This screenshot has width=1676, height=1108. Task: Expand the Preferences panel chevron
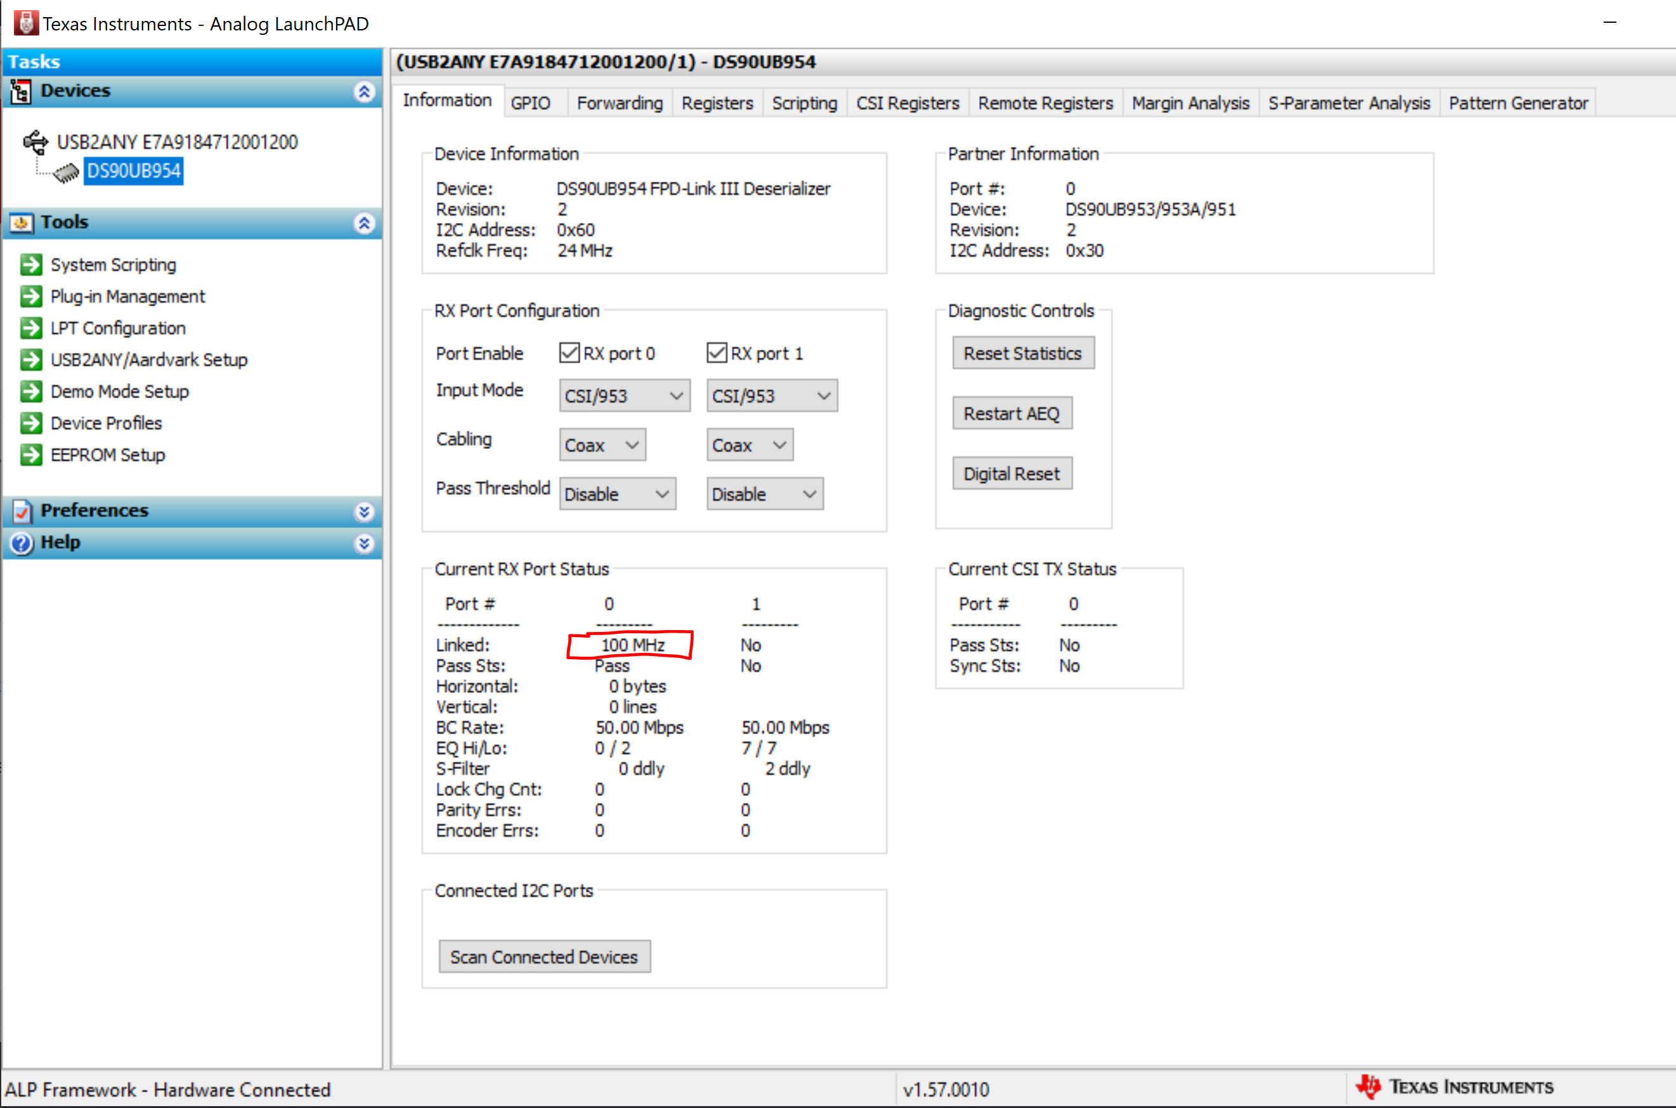click(364, 511)
